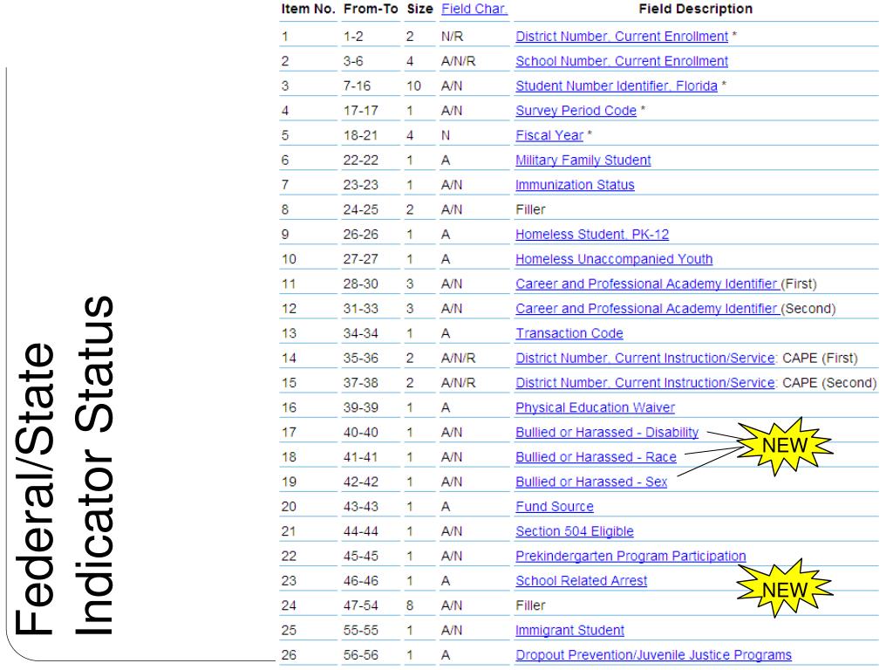Open Bullied or Harassed - Sex link
Image resolution: width=893 pixels, height=670 pixels.
tap(591, 482)
